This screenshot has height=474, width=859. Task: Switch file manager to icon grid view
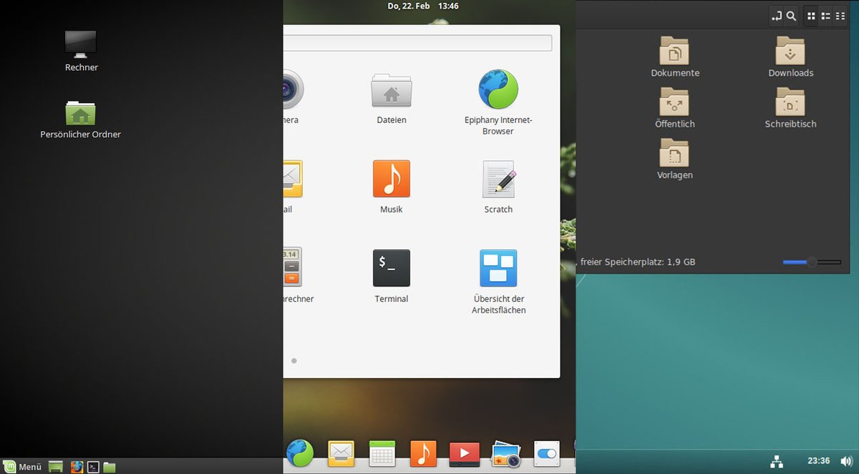point(811,16)
